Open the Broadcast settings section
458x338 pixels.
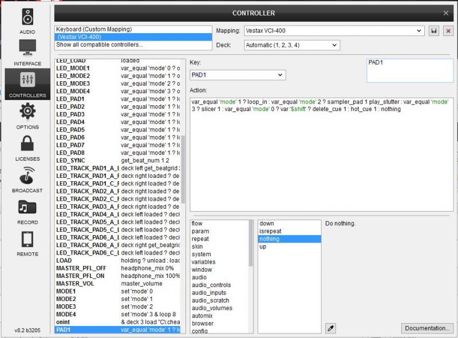pos(27,178)
